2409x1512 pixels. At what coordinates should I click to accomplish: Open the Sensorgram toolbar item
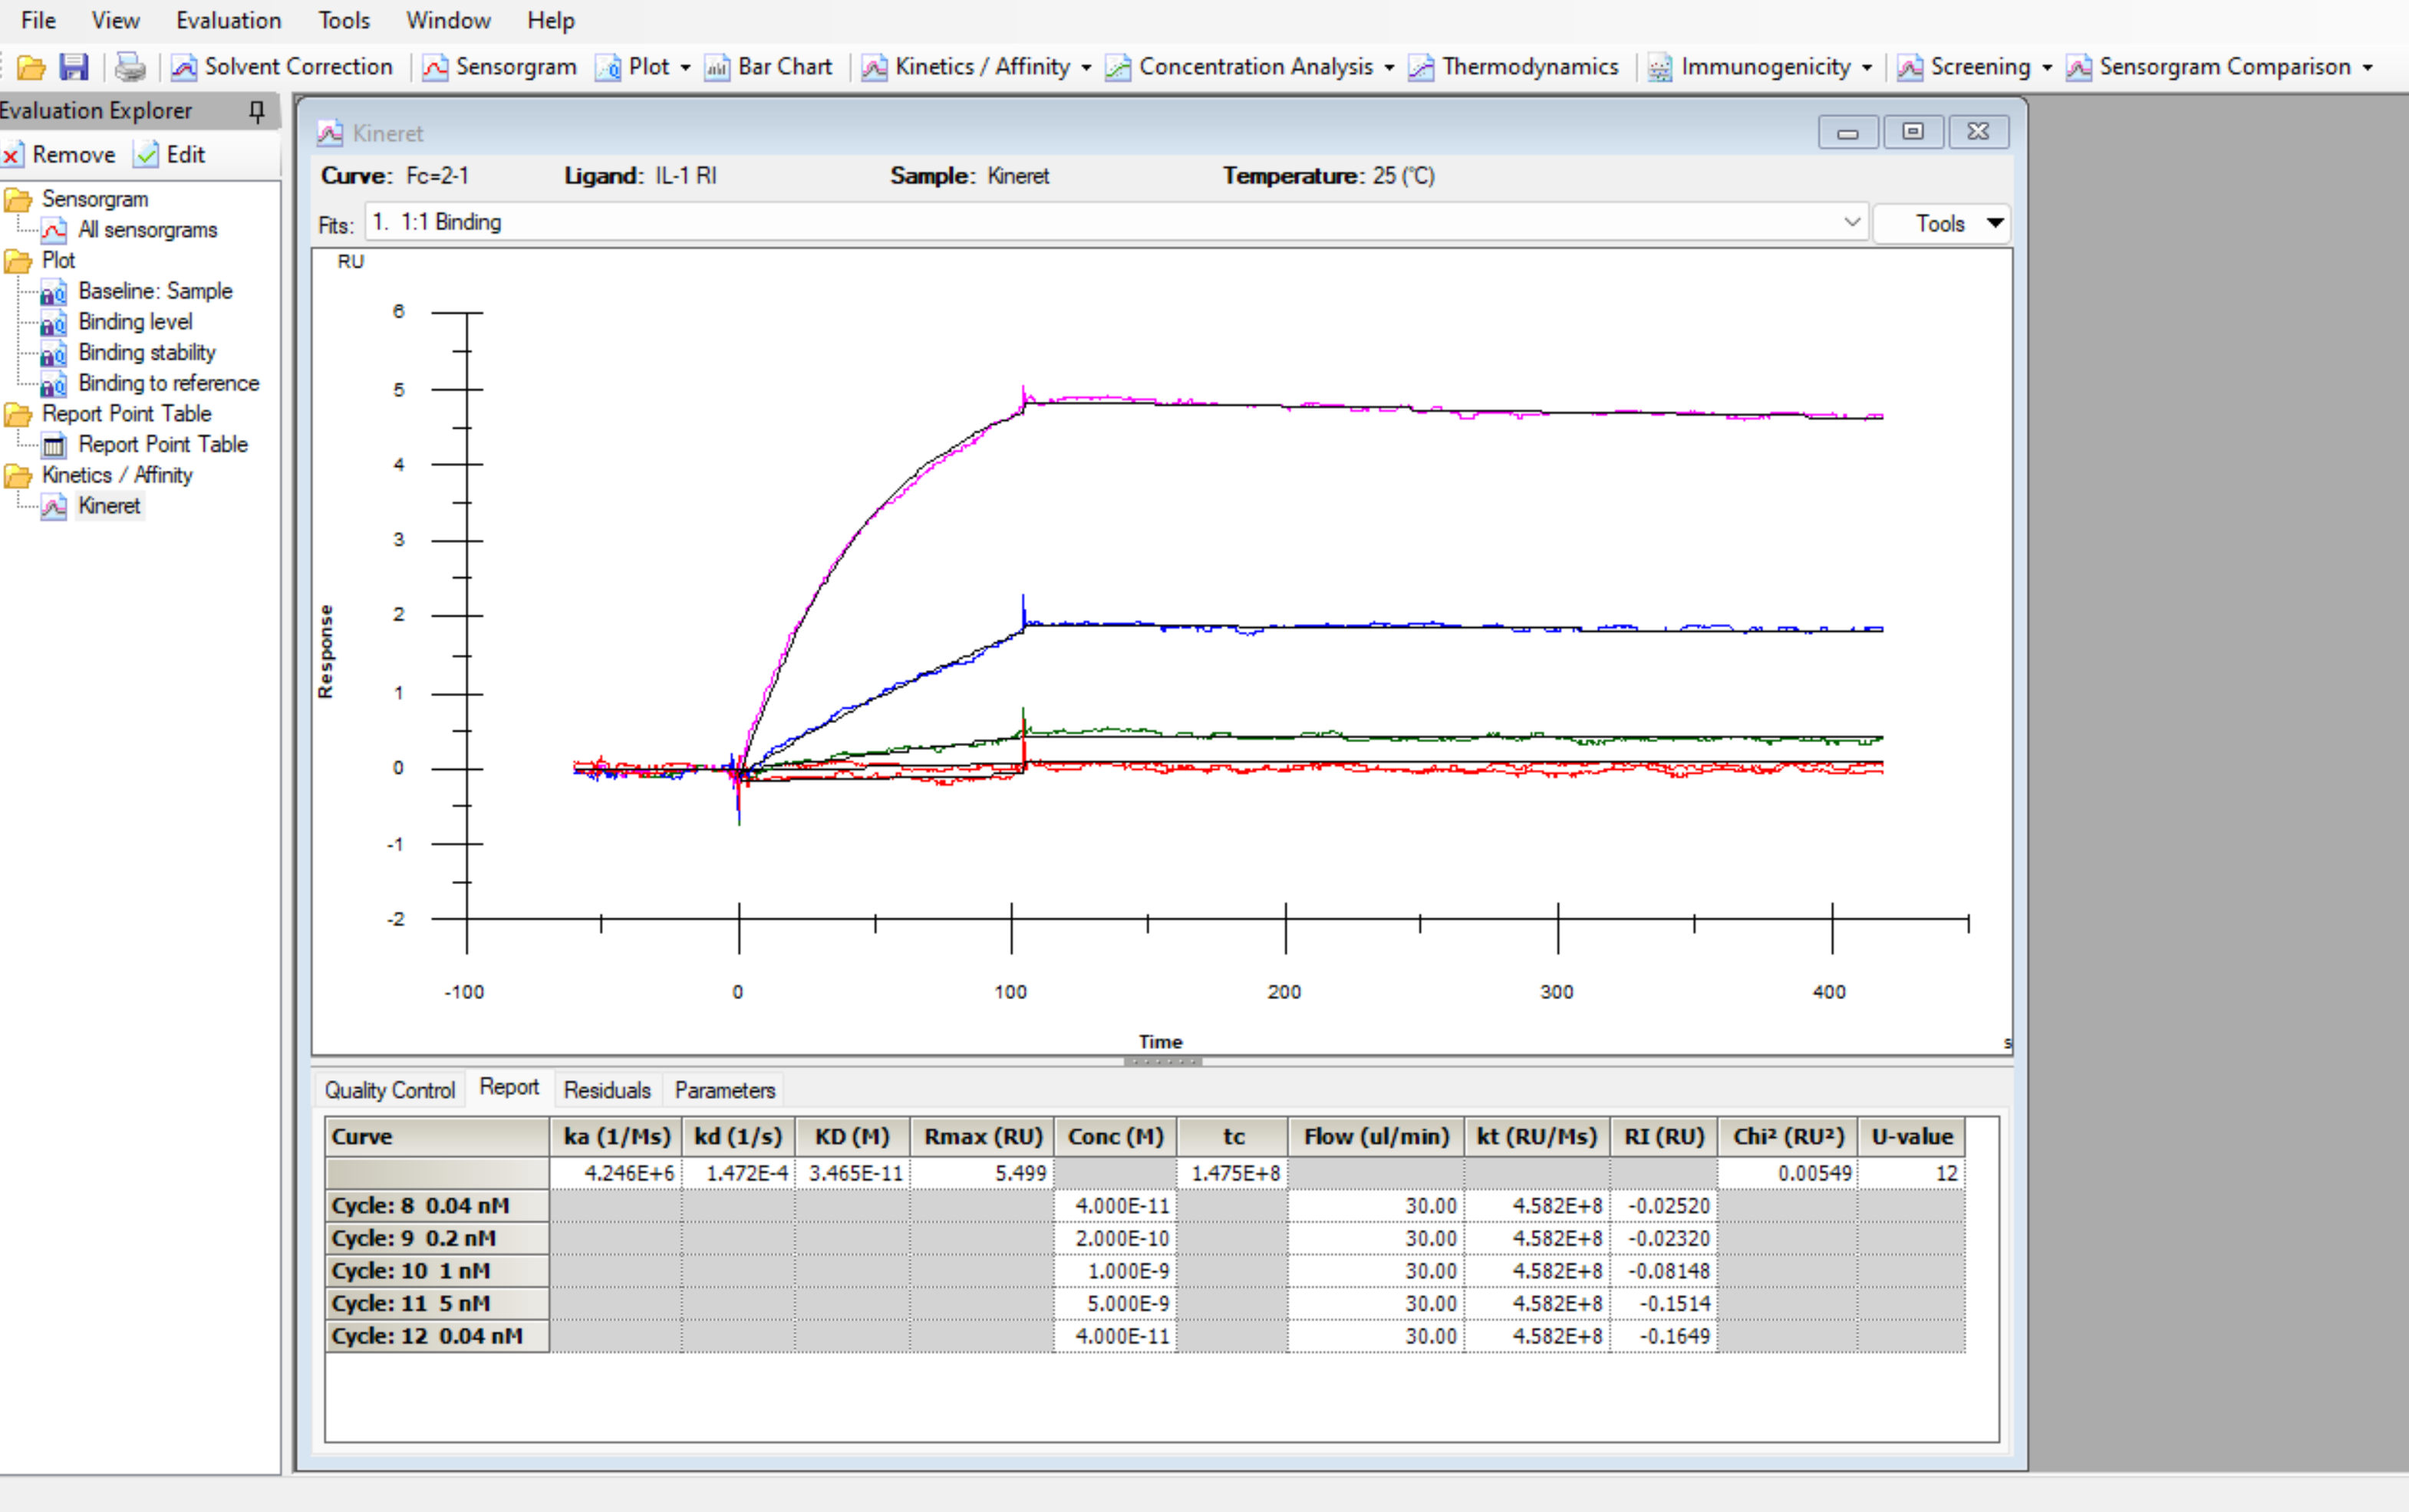click(x=499, y=67)
